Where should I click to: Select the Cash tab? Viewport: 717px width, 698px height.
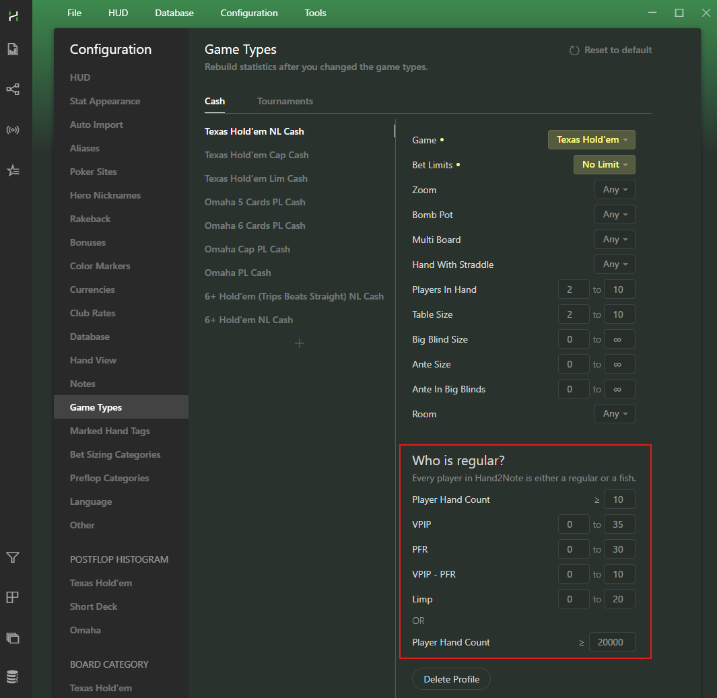(x=215, y=101)
